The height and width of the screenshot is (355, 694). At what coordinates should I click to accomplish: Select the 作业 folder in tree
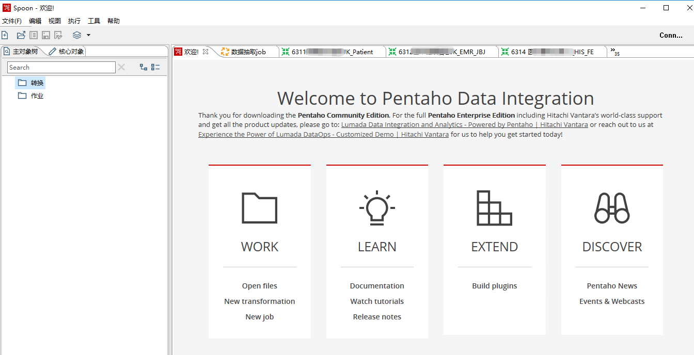pos(31,96)
